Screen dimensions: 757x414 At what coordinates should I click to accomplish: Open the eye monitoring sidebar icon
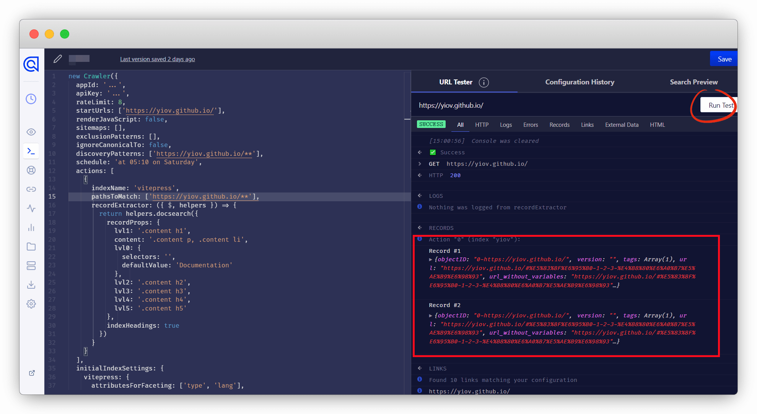click(x=31, y=132)
